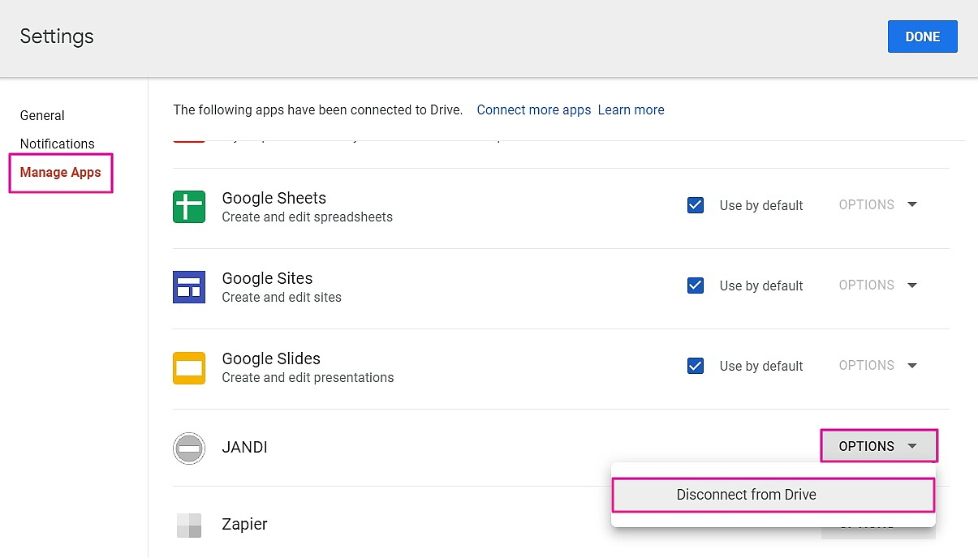
Task: Toggle Use by default for Google Slides
Action: [x=696, y=366]
